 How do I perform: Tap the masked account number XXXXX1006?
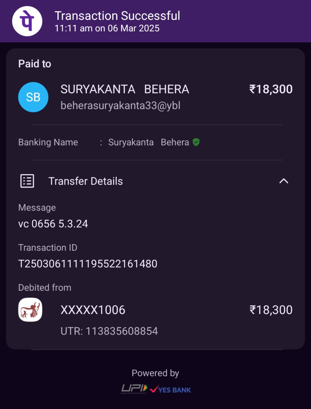coord(93,310)
